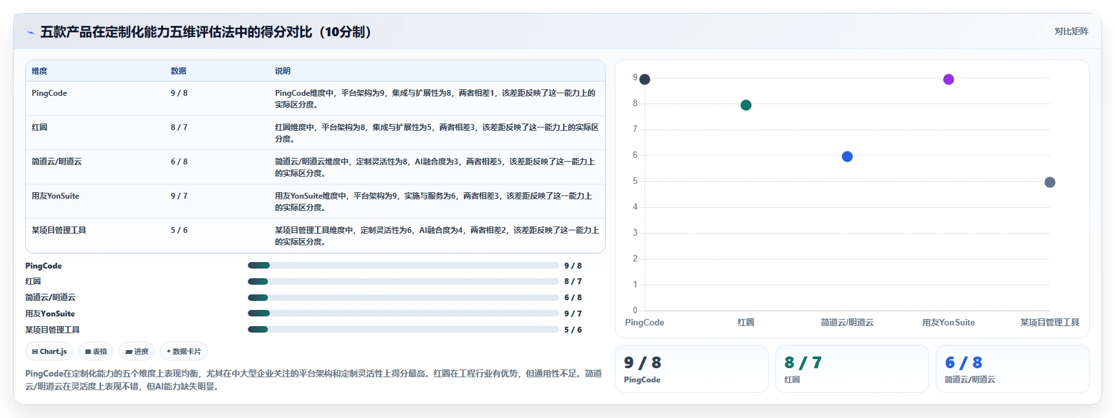The image size is (1115, 418).
Task: Click the 对比矩阵 label in the header
Action: (1071, 31)
